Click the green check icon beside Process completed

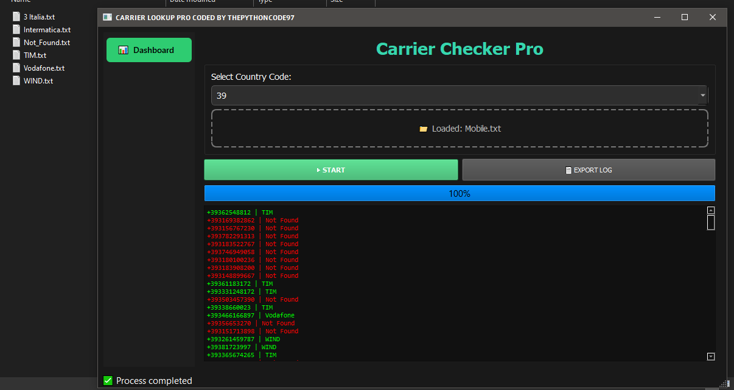tap(108, 381)
